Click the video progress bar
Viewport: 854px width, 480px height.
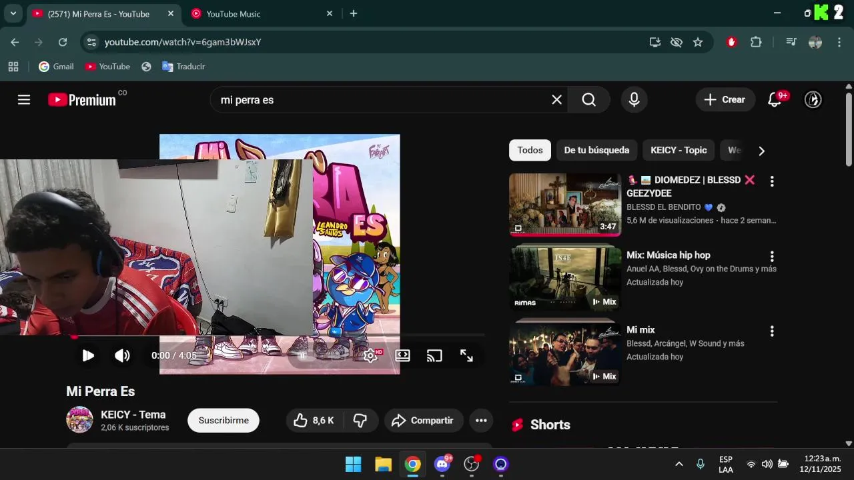click(x=280, y=336)
